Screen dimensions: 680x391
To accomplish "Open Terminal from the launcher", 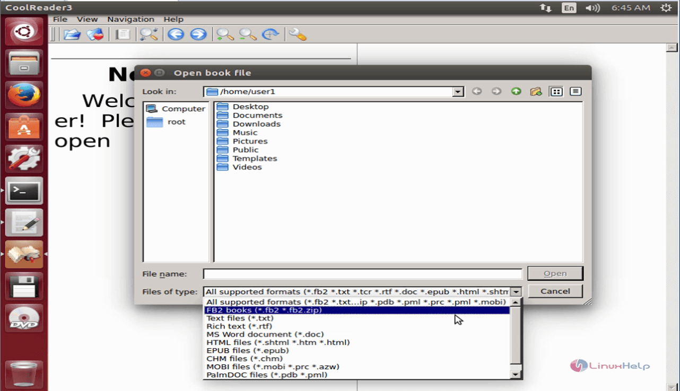I will coord(24,191).
